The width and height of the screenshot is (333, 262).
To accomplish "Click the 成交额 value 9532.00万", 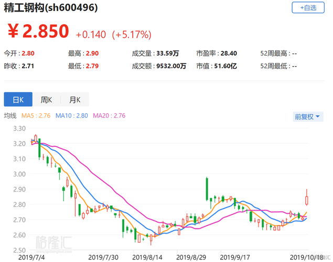I will point(171,66).
